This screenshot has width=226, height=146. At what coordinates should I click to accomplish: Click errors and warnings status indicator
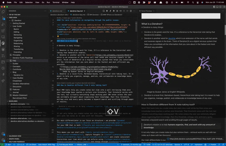click(21, 144)
